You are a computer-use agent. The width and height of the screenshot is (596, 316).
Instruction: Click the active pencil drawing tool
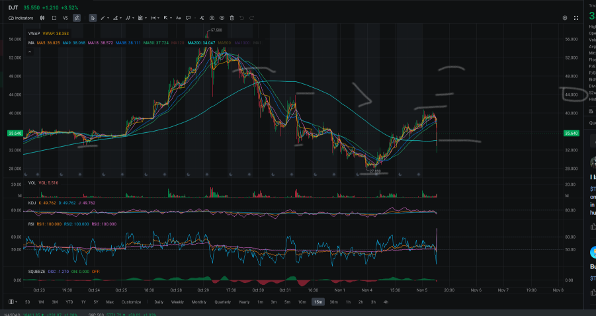77,18
